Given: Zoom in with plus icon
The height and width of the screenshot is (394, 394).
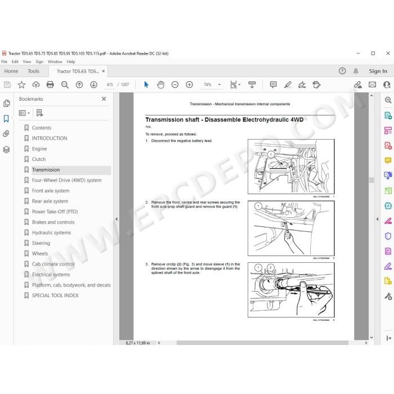Looking at the screenshot, I should pyautogui.click(x=189, y=84).
